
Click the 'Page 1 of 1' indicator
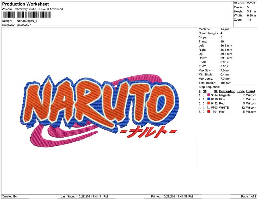coord(248,196)
